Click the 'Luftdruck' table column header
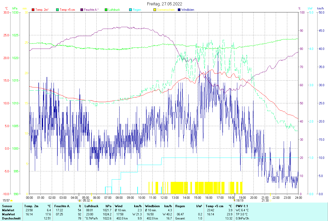Image resolution: width=328 pixels, height=221 pixels. [x=91, y=206]
